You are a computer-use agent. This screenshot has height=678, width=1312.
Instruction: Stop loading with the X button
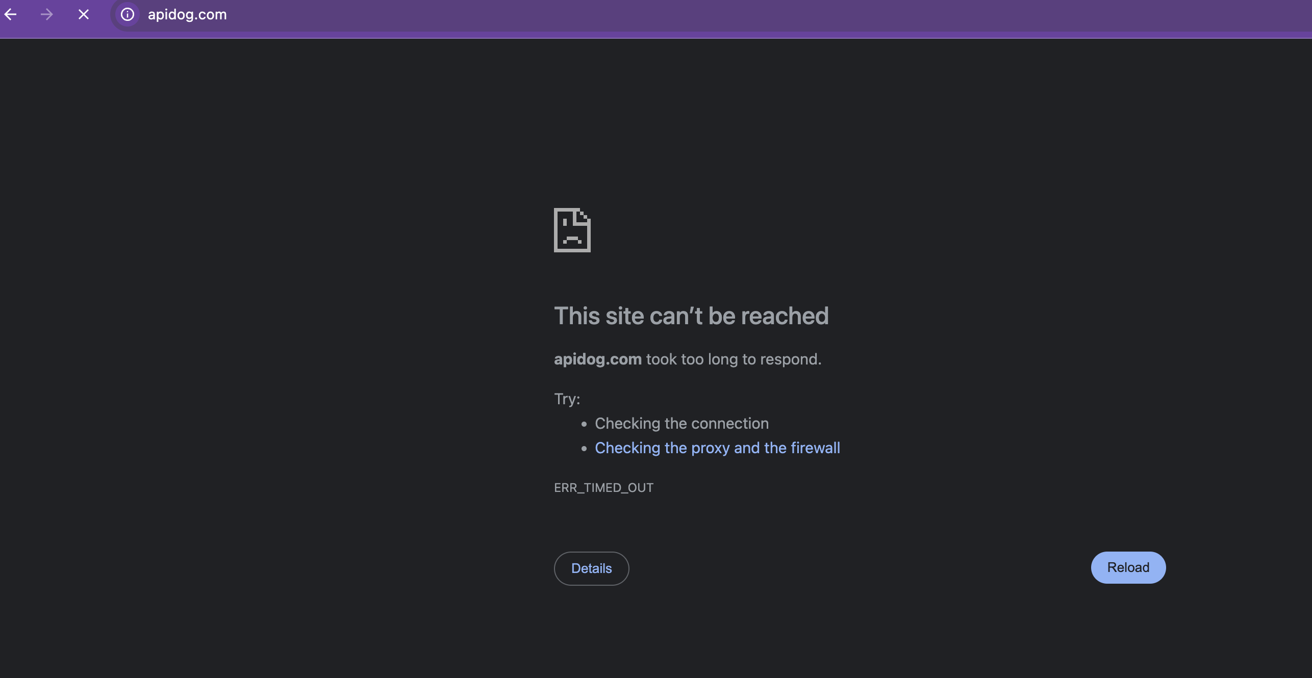[84, 14]
